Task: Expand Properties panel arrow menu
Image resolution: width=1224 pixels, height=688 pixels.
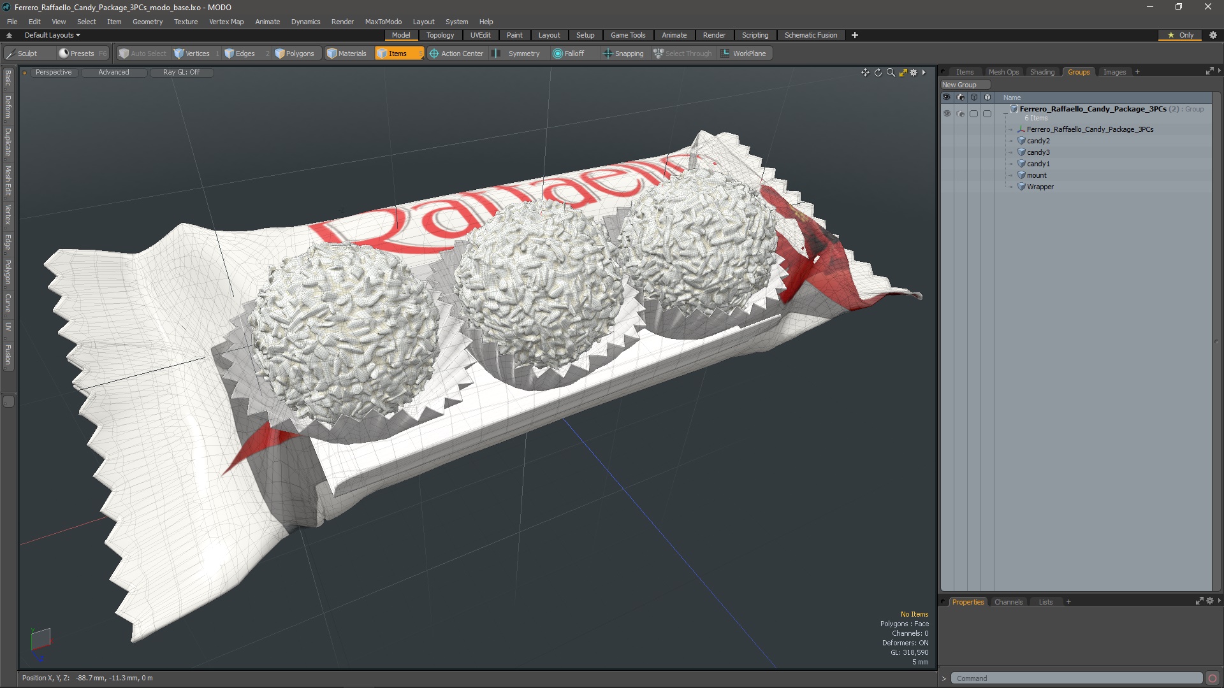Action: click(1219, 601)
